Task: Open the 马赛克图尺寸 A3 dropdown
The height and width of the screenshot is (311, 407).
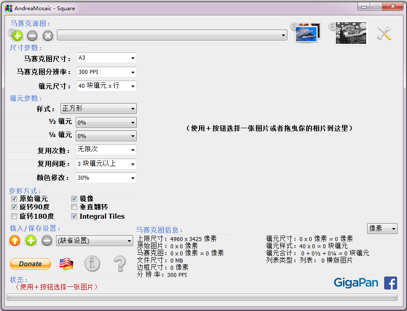Action: pos(106,58)
